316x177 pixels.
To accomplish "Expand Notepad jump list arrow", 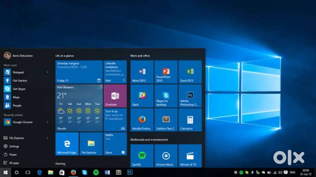I will (x=47, y=72).
